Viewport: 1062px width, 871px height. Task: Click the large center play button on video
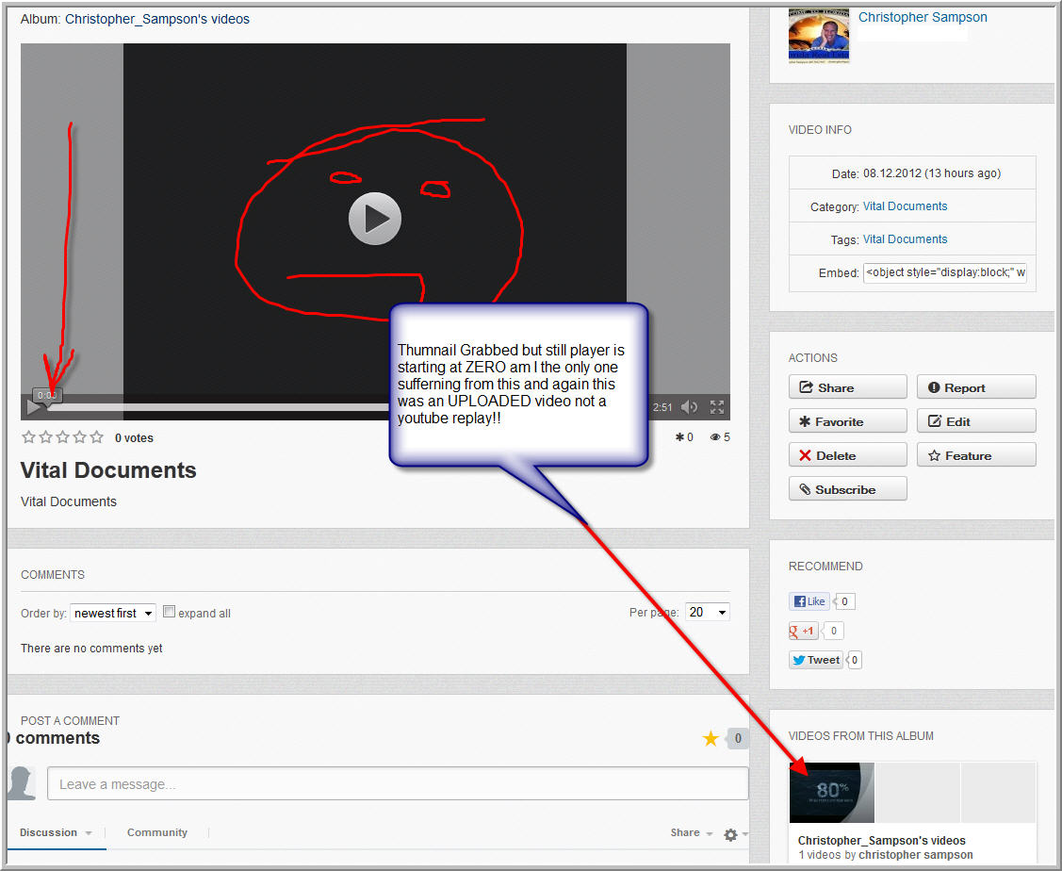(x=375, y=219)
